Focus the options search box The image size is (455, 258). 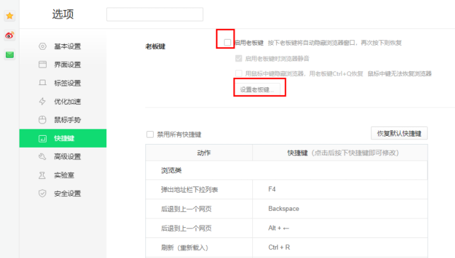coord(155,14)
